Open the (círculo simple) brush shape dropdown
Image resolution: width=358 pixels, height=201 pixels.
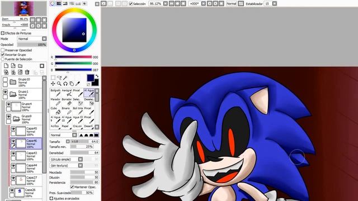click(66, 159)
